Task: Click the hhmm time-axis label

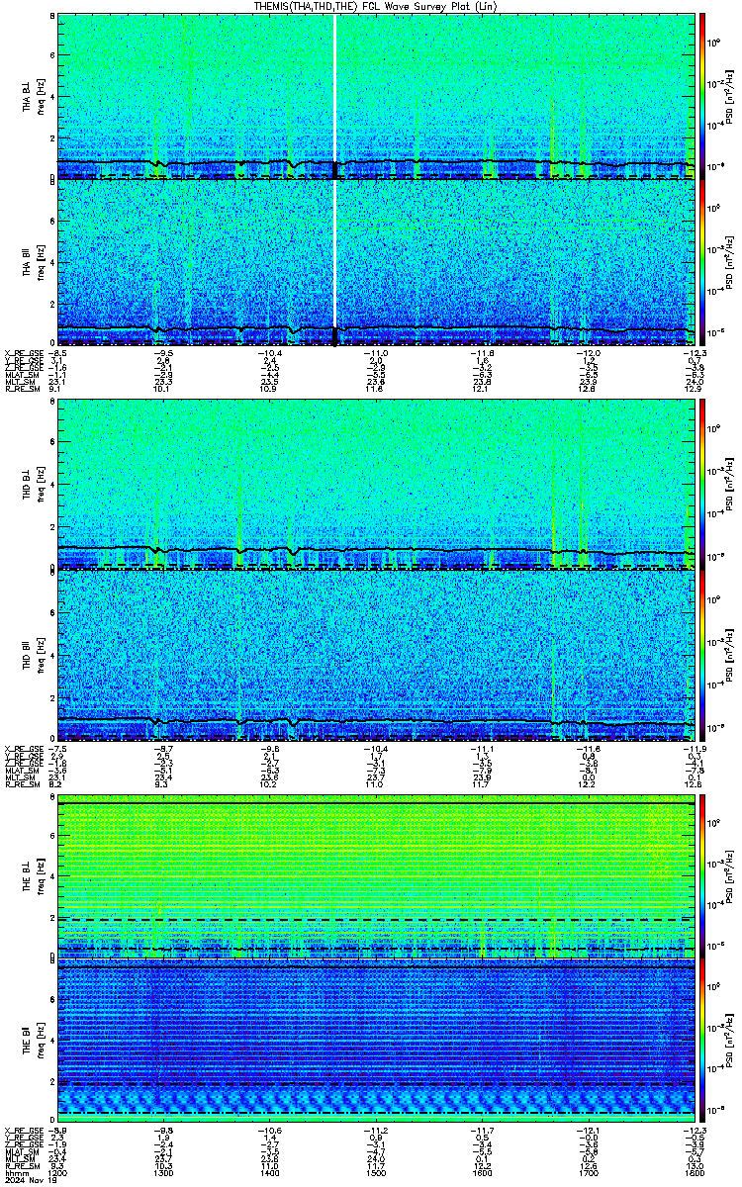Action: tap(15, 1172)
